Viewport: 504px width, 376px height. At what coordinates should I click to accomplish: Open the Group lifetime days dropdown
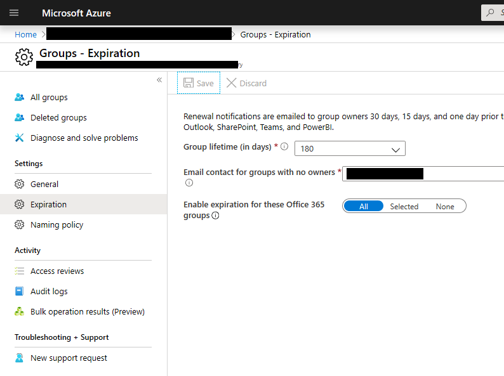349,149
